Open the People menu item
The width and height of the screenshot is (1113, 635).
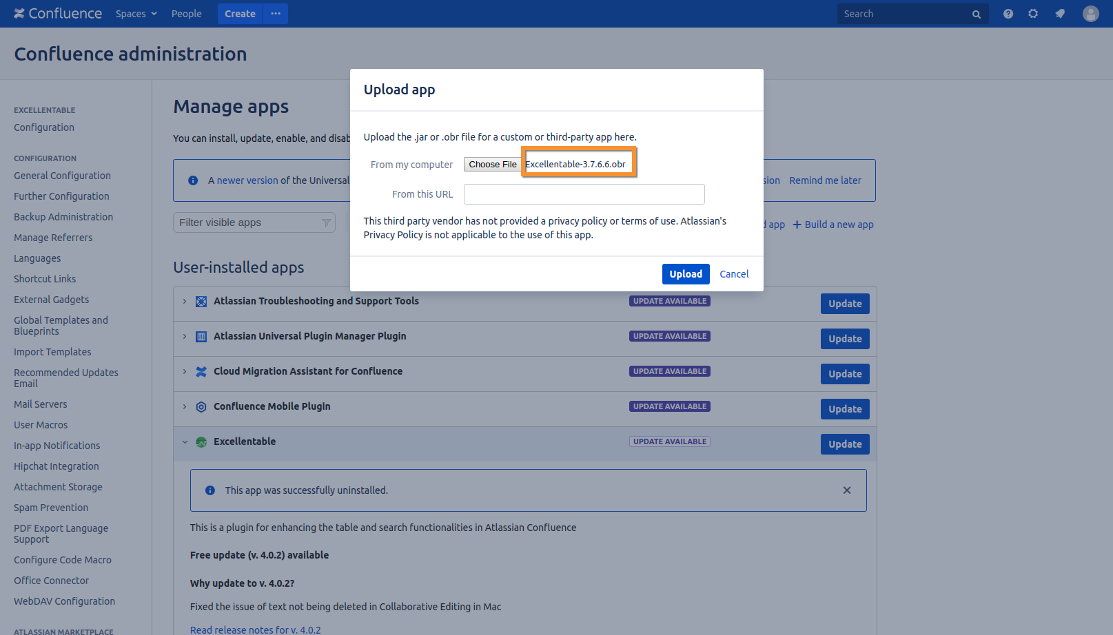pos(187,14)
